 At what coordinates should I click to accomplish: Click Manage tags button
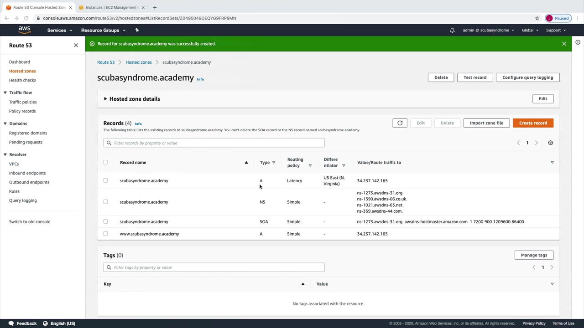point(534,255)
